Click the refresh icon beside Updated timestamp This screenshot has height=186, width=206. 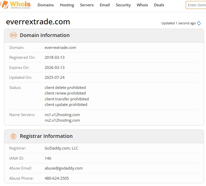click(x=199, y=23)
